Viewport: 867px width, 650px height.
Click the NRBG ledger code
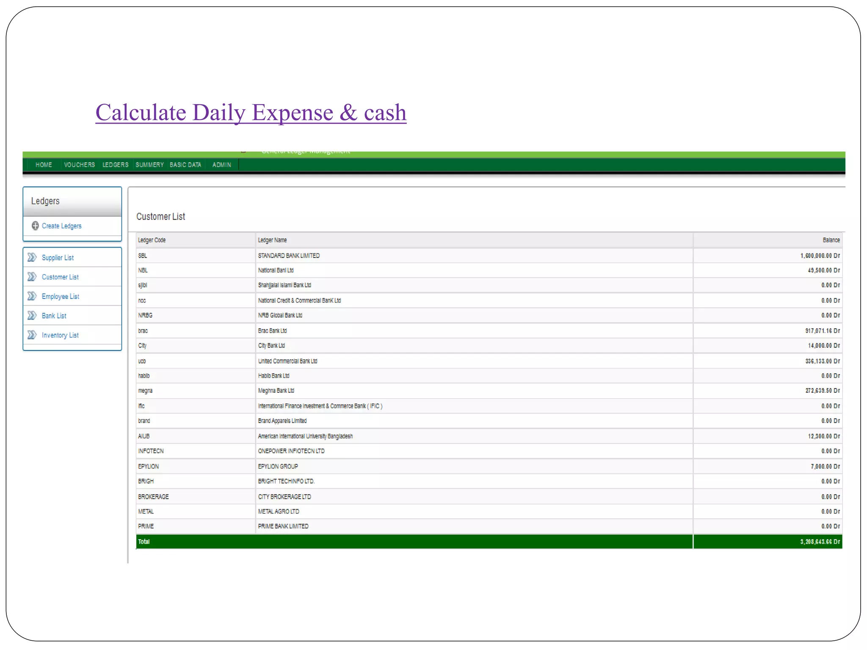tap(145, 315)
